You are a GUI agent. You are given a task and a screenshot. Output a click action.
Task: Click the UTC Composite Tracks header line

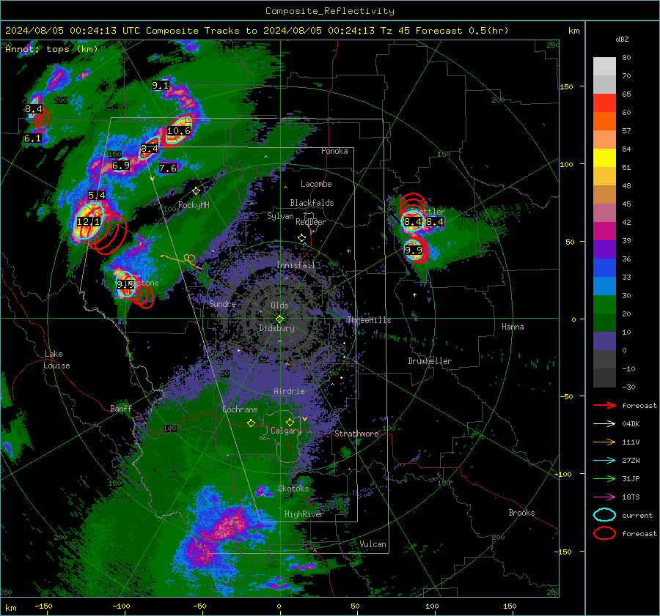tap(257, 31)
